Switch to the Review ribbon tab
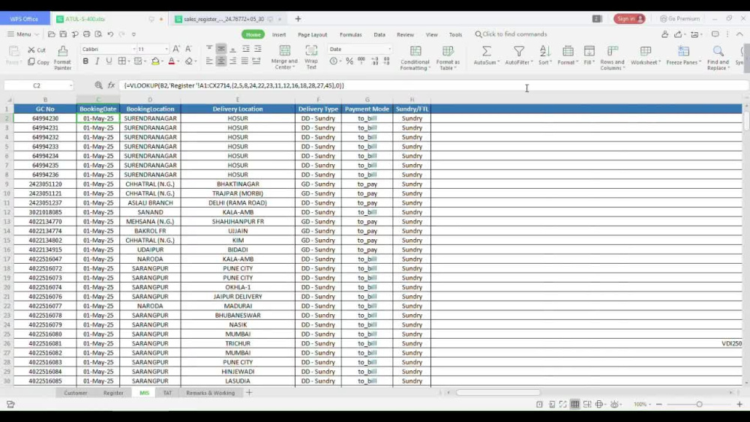 [x=405, y=34]
